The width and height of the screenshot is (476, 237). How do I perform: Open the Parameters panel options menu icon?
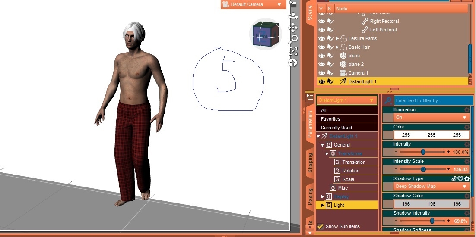point(310,97)
